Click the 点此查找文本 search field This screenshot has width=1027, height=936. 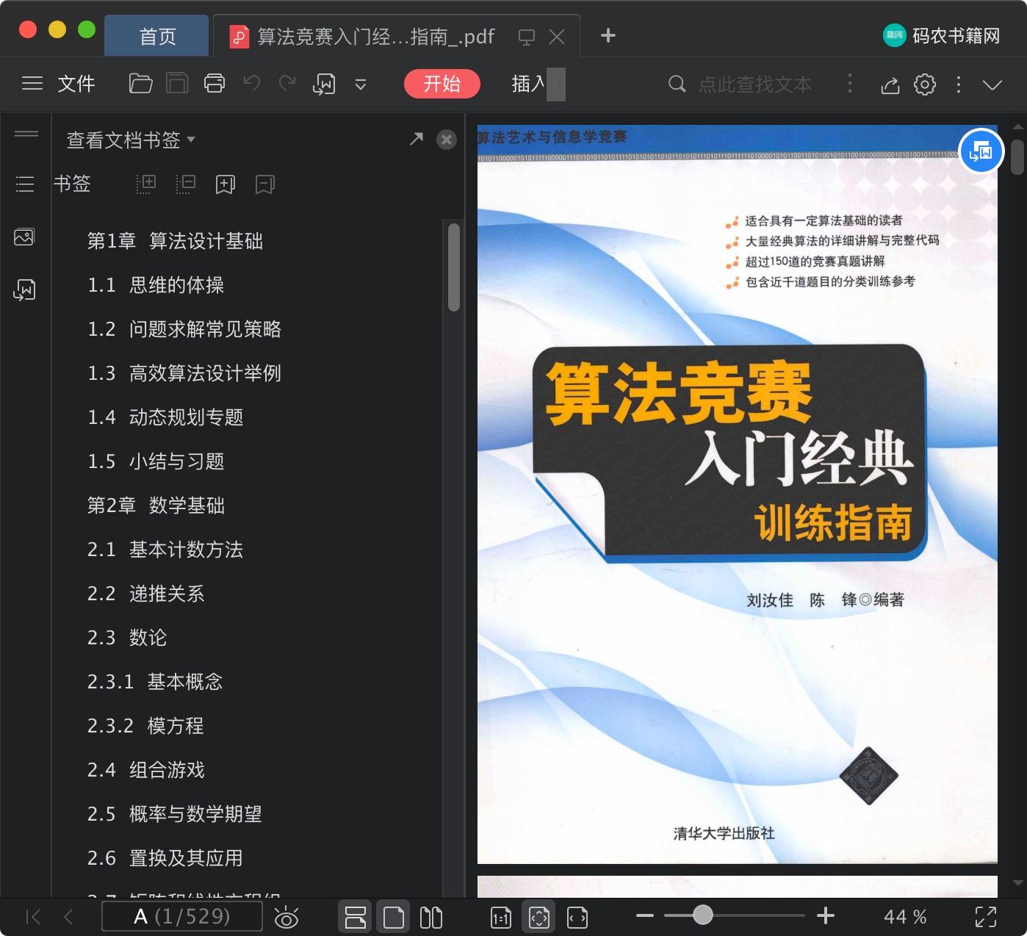[x=754, y=84]
